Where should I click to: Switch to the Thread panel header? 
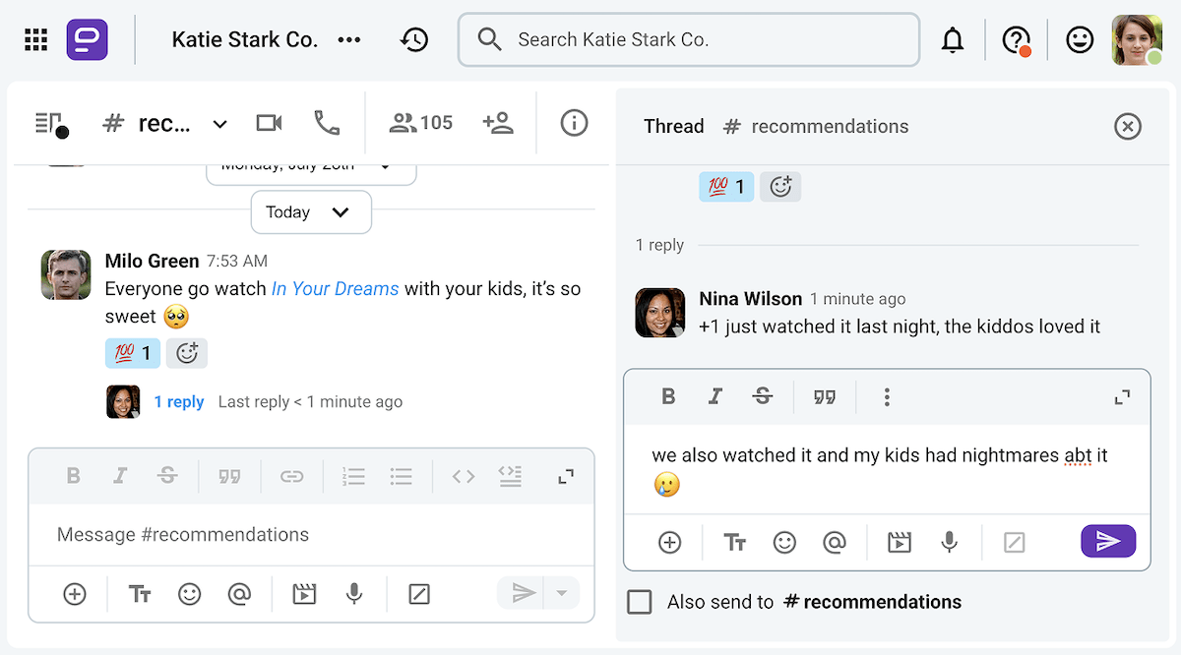tap(674, 126)
